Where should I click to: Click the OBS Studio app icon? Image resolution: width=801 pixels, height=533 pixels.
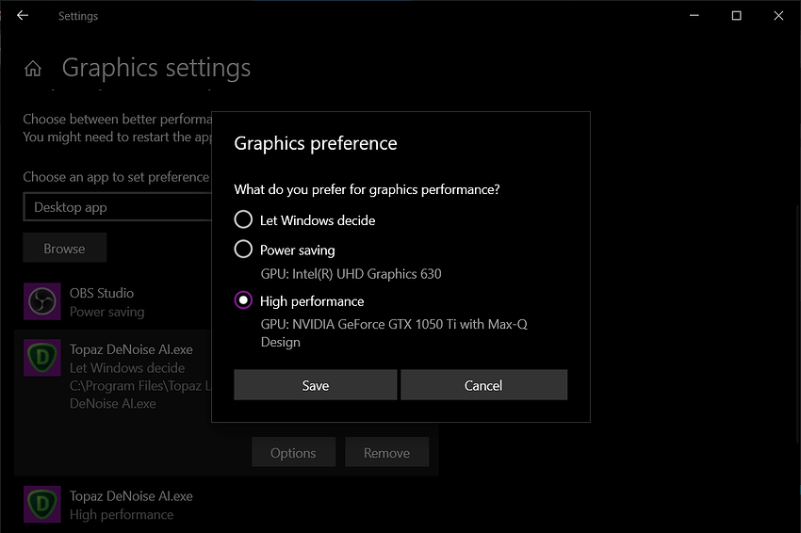(x=41, y=301)
